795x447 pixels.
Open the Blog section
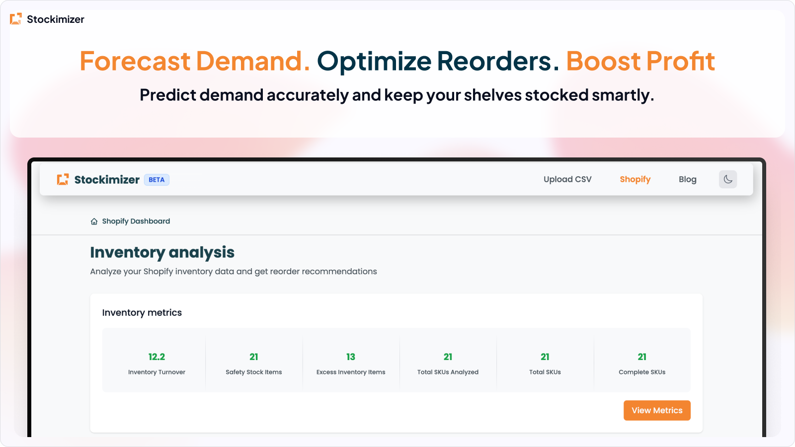[687, 179]
